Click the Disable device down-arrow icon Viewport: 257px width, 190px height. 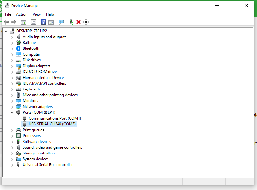click(x=86, y=22)
